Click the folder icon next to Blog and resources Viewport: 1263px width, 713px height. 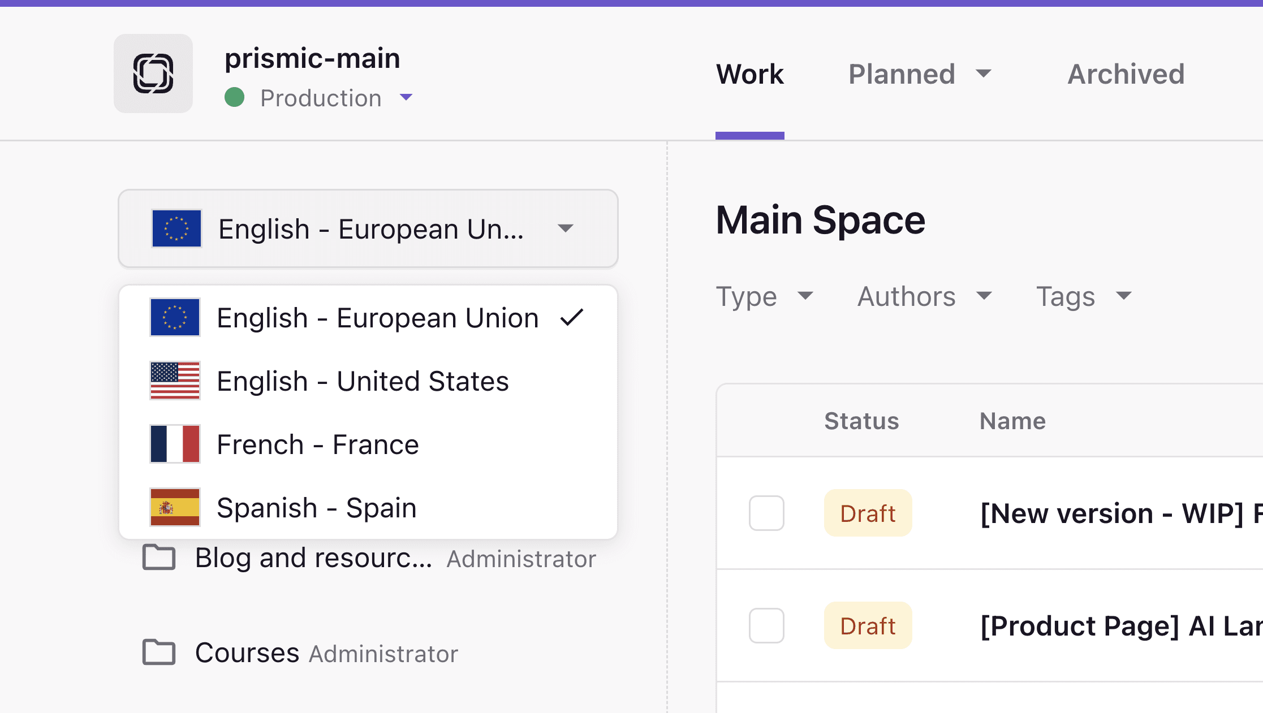[x=160, y=558]
